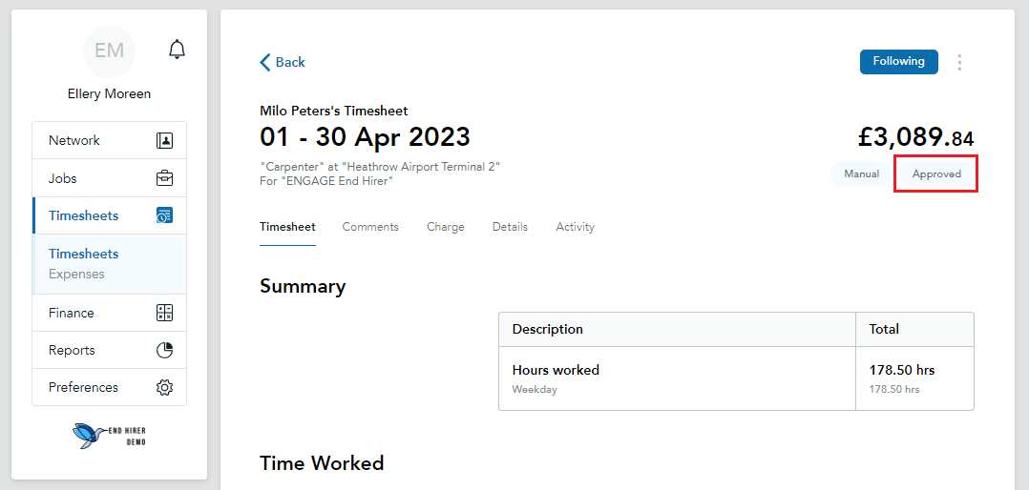Switch to the Details tab
Viewport: 1029px width, 490px height.
(510, 227)
